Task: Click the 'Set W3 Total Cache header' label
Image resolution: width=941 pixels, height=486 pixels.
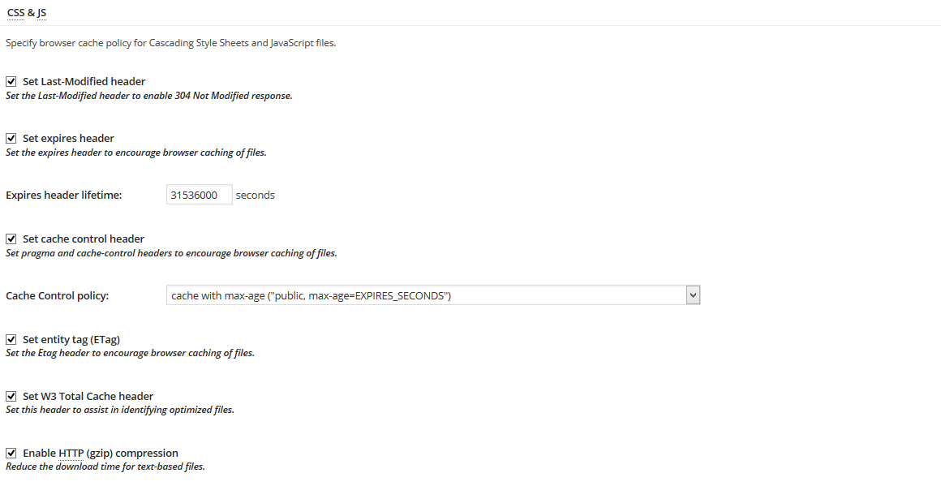Action: [88, 396]
